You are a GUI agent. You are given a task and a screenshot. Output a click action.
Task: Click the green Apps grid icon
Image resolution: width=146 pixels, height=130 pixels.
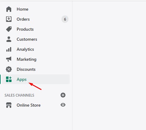point(9,79)
